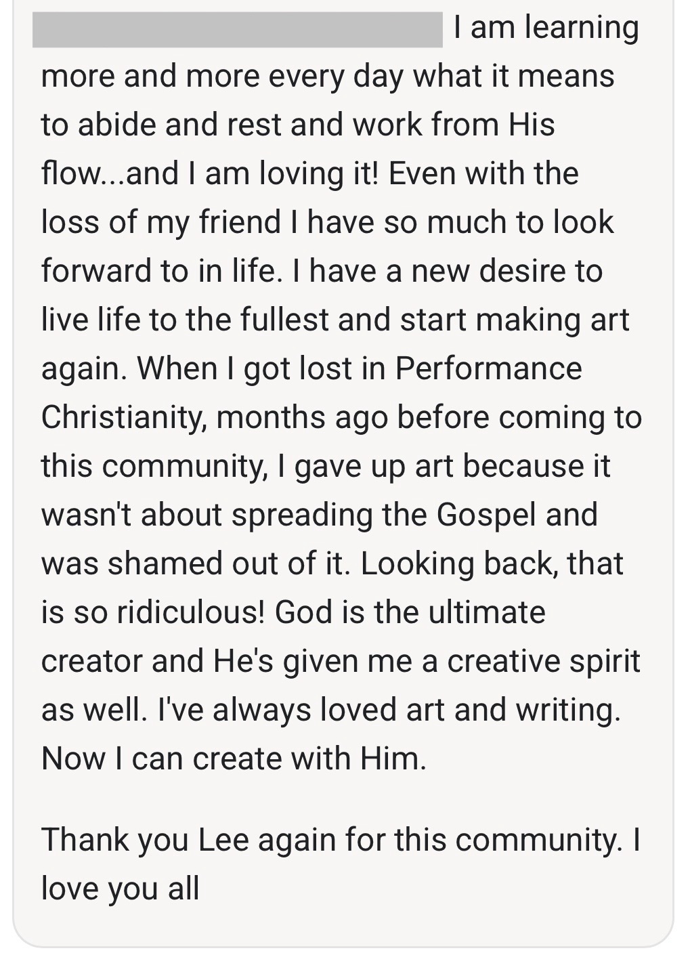This screenshot has height=957, width=690.
Task: Click the words 'forward to in life.'
Action: tap(160, 271)
